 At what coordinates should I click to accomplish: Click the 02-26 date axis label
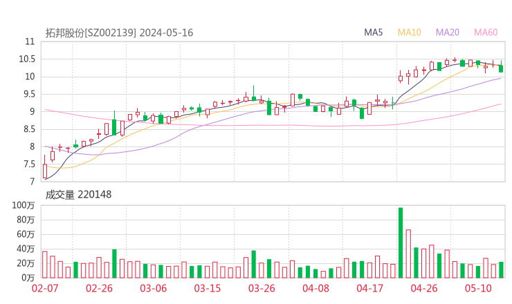click(x=99, y=288)
